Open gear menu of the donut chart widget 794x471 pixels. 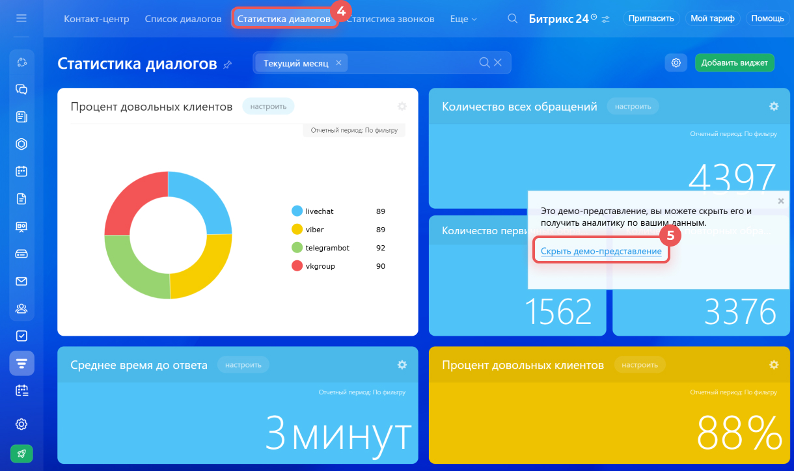coord(402,106)
